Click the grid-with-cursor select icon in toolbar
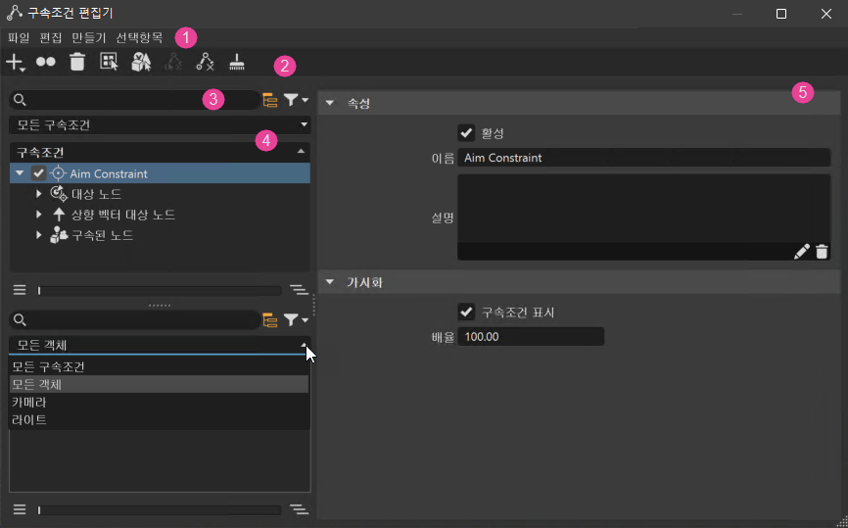The width and height of the screenshot is (848, 528). point(110,62)
